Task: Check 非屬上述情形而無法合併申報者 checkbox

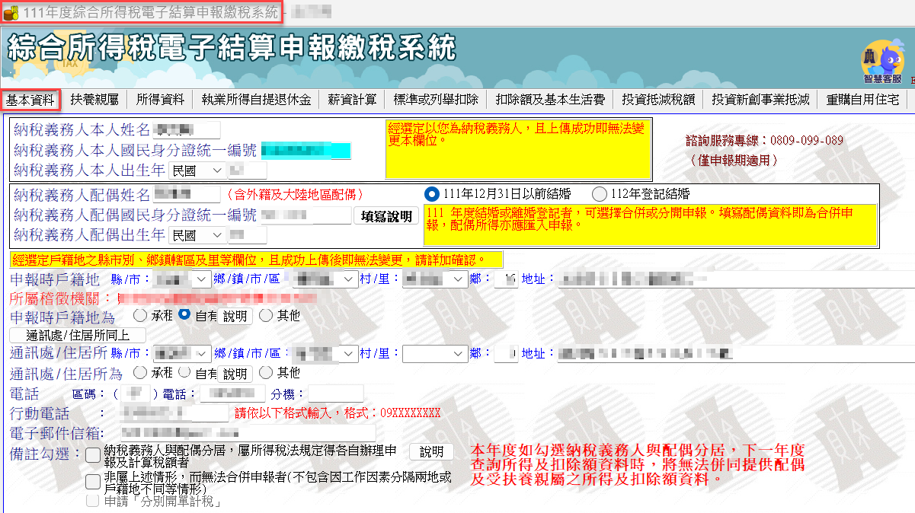Action: (x=93, y=481)
